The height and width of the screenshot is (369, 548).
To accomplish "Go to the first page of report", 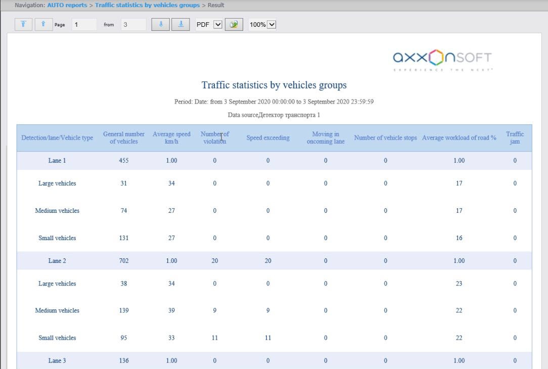I will (x=23, y=24).
